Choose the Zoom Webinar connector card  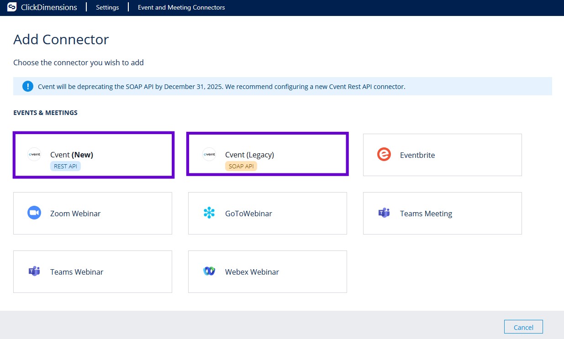[x=93, y=213]
